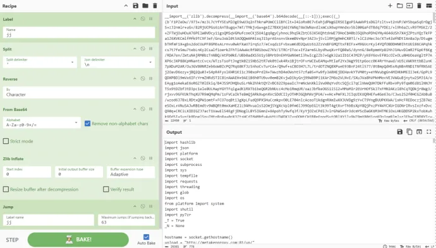The height and width of the screenshot is (248, 436).
Task: Click 'hostname = socket.gethostname()' output line
Action: coord(198,237)
